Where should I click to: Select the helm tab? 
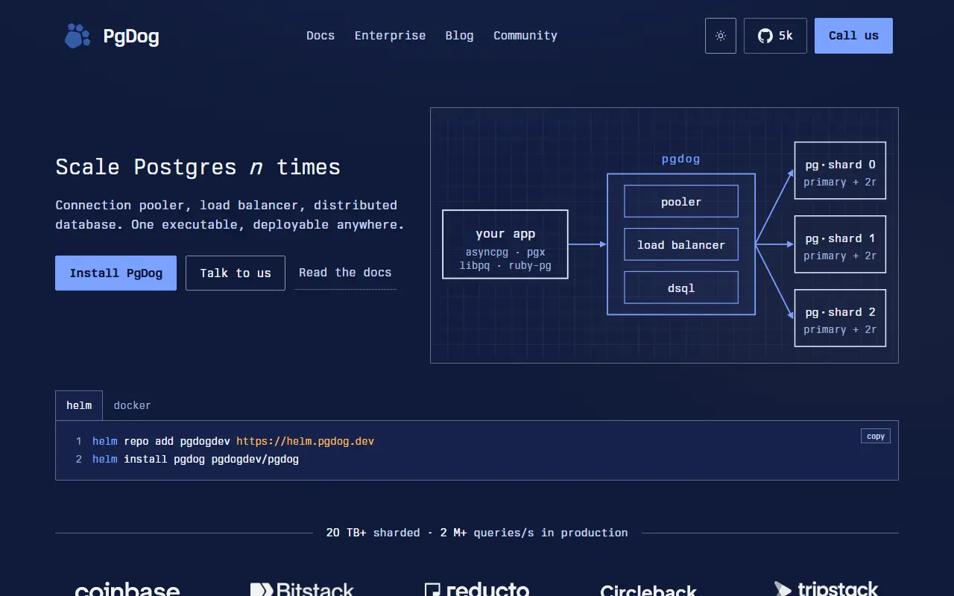tap(79, 405)
